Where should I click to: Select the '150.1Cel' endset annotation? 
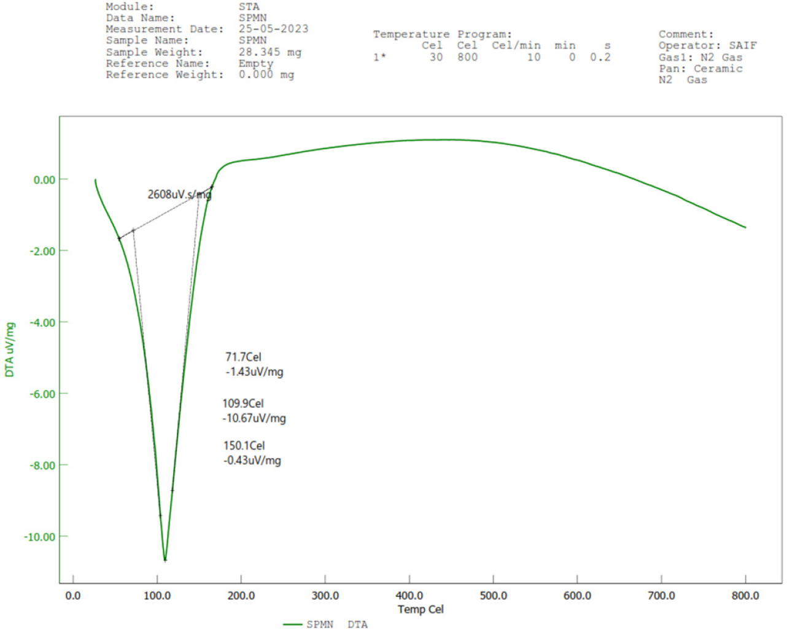coord(244,446)
